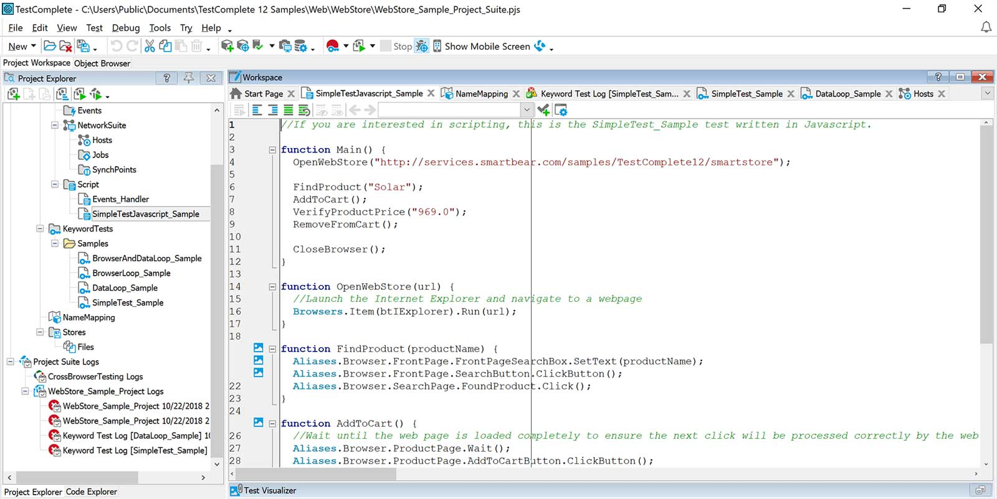Click the Project Explorer help question button
The image size is (997, 499).
(x=166, y=78)
